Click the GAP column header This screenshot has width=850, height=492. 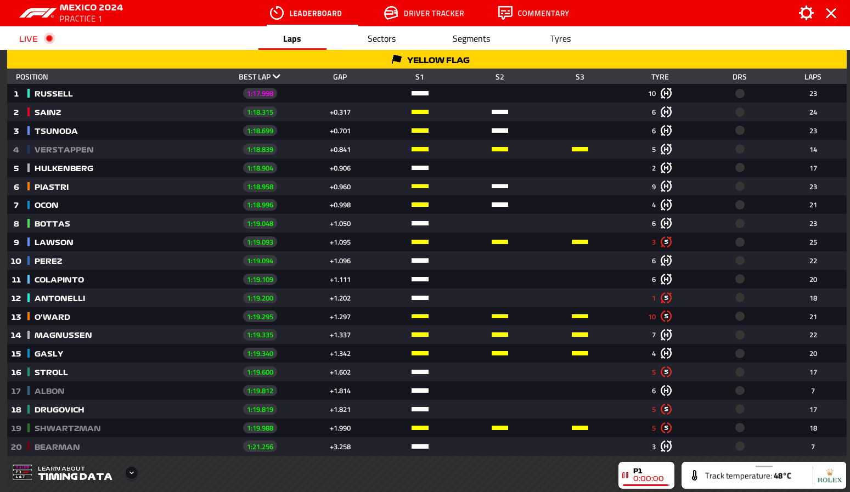pos(340,77)
